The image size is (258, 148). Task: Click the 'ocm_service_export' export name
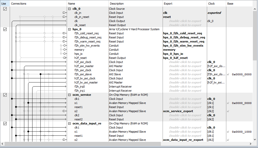pyautogui.click(x=178, y=111)
